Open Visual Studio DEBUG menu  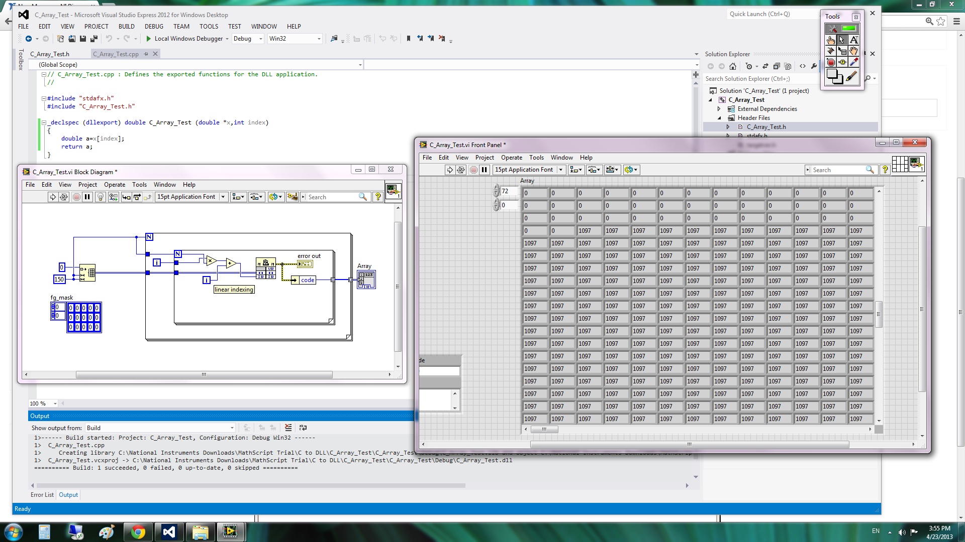point(154,27)
